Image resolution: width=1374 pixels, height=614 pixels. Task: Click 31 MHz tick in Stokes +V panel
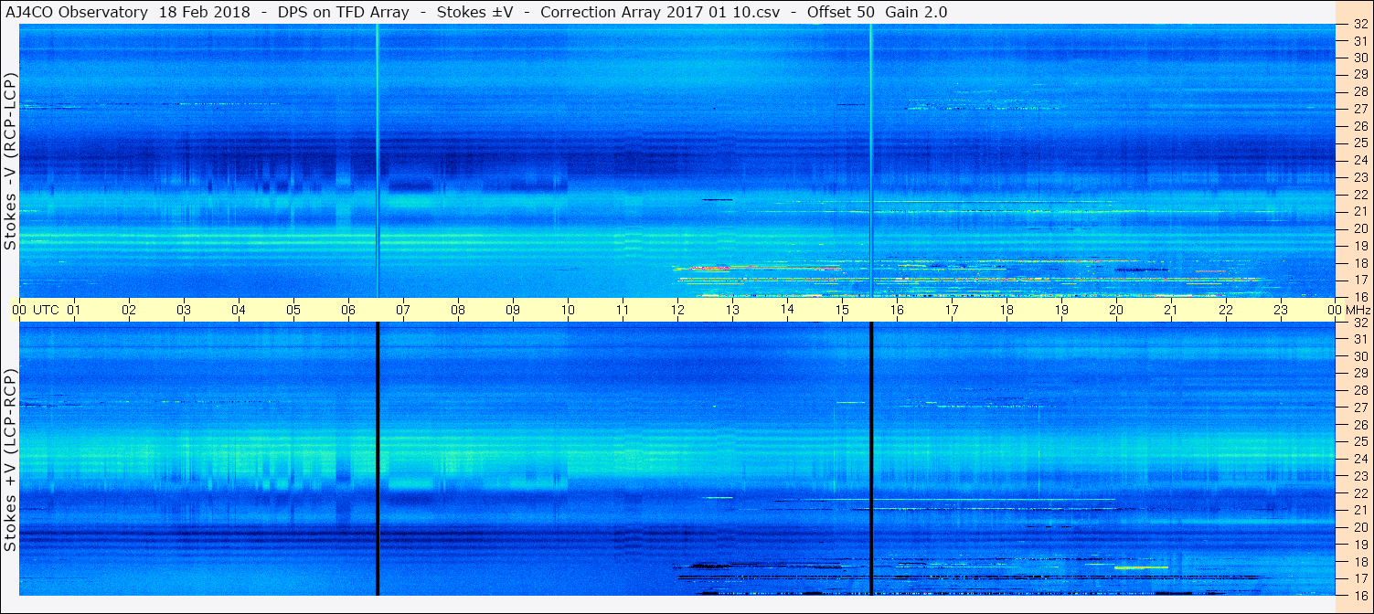click(1359, 339)
